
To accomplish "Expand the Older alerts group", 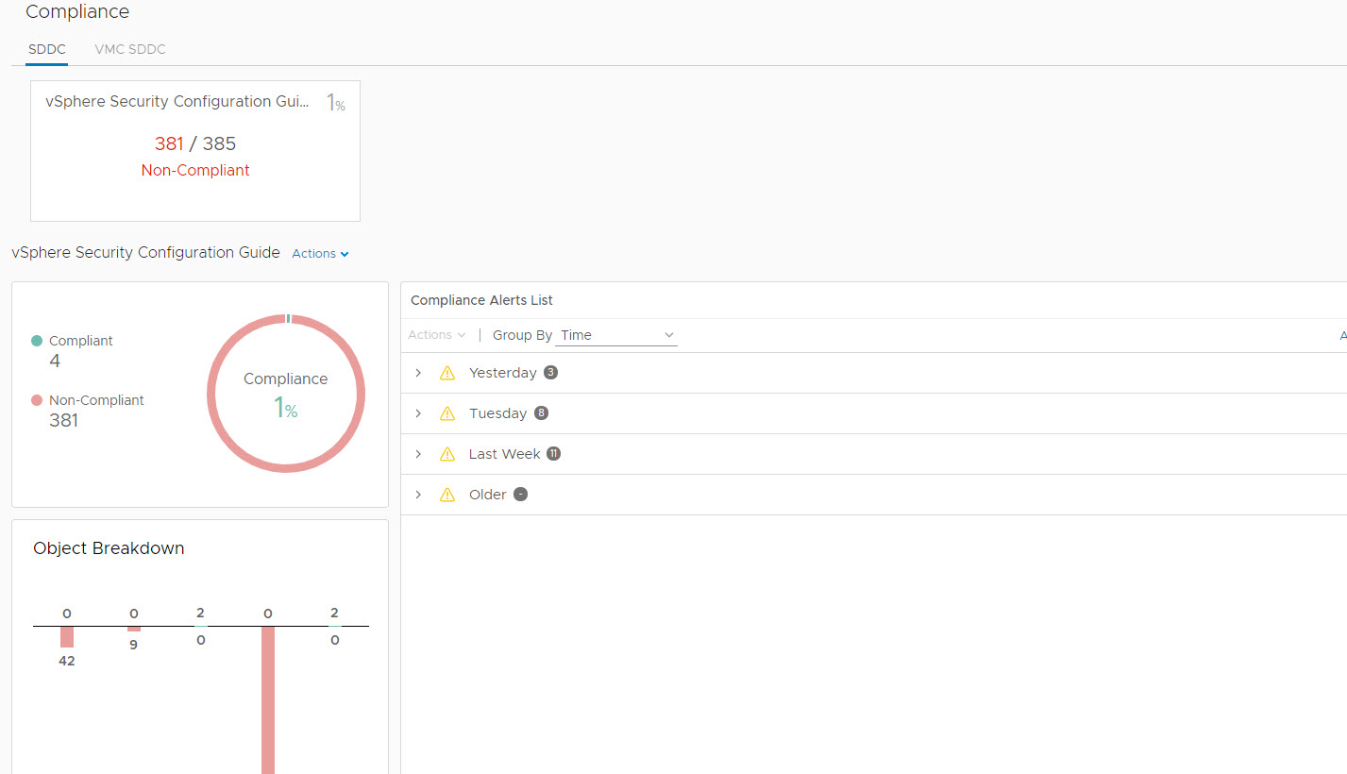I will [418, 495].
